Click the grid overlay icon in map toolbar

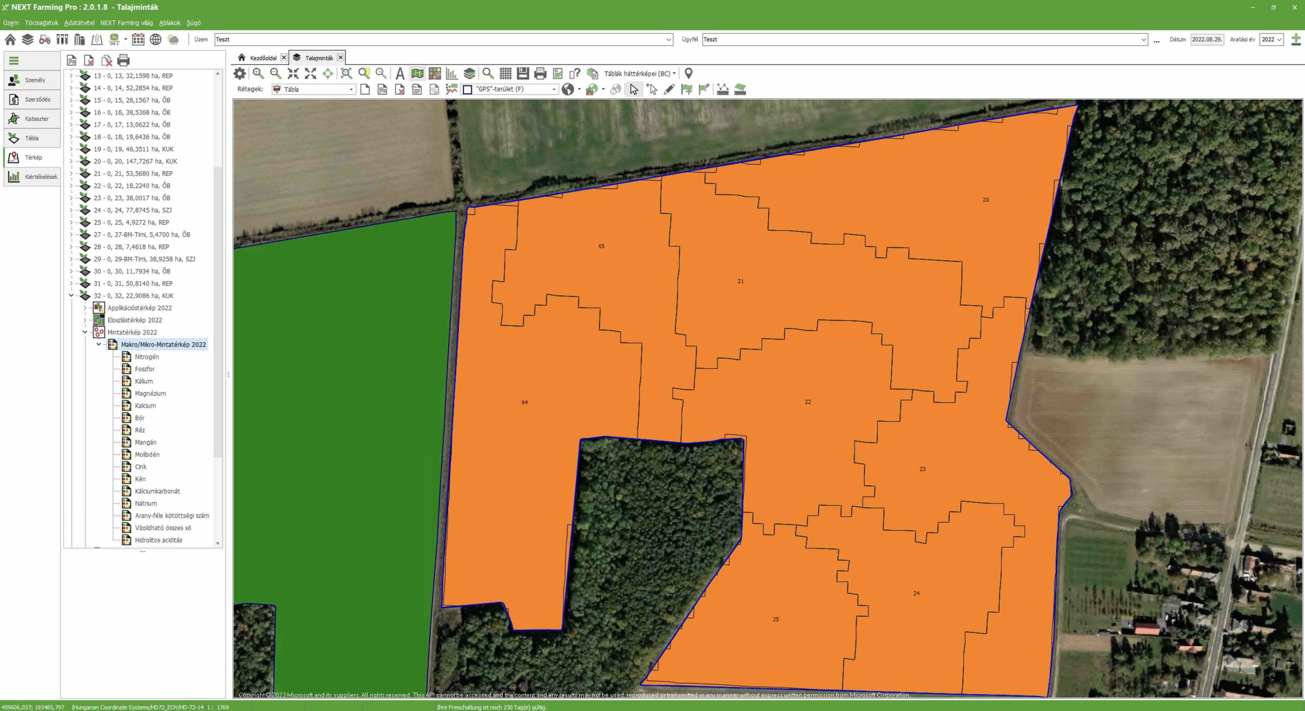tap(505, 73)
